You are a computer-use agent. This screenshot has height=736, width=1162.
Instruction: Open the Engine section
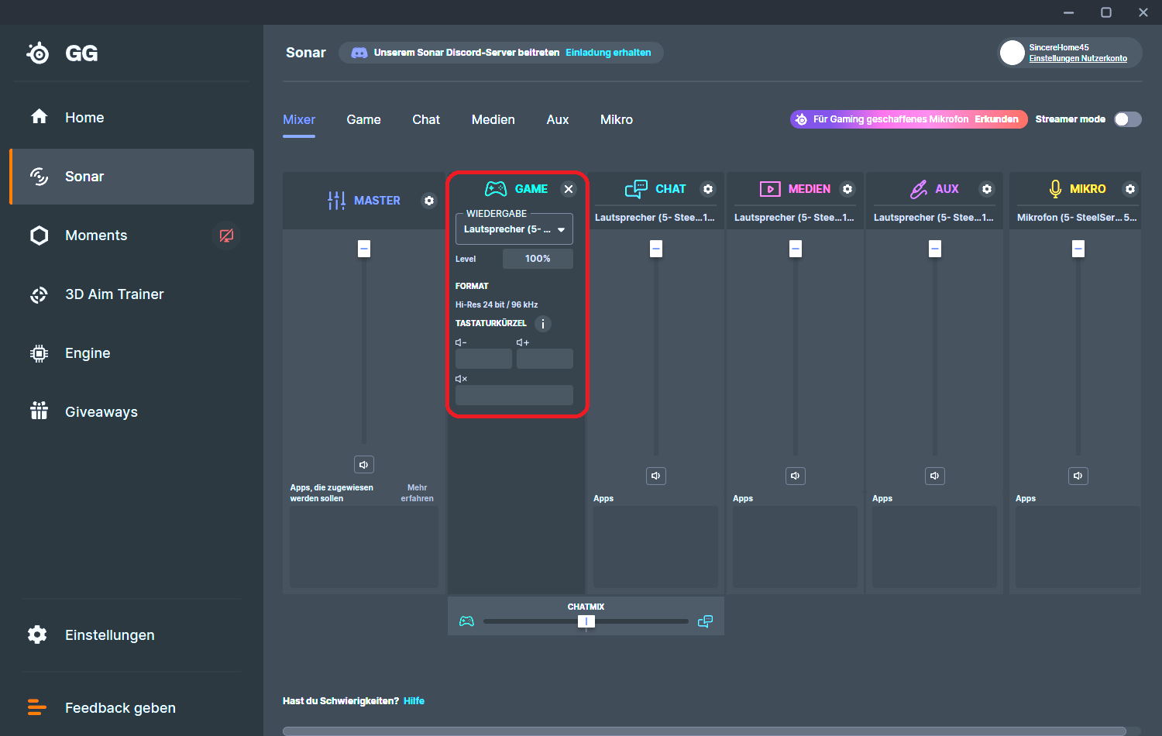click(x=87, y=353)
